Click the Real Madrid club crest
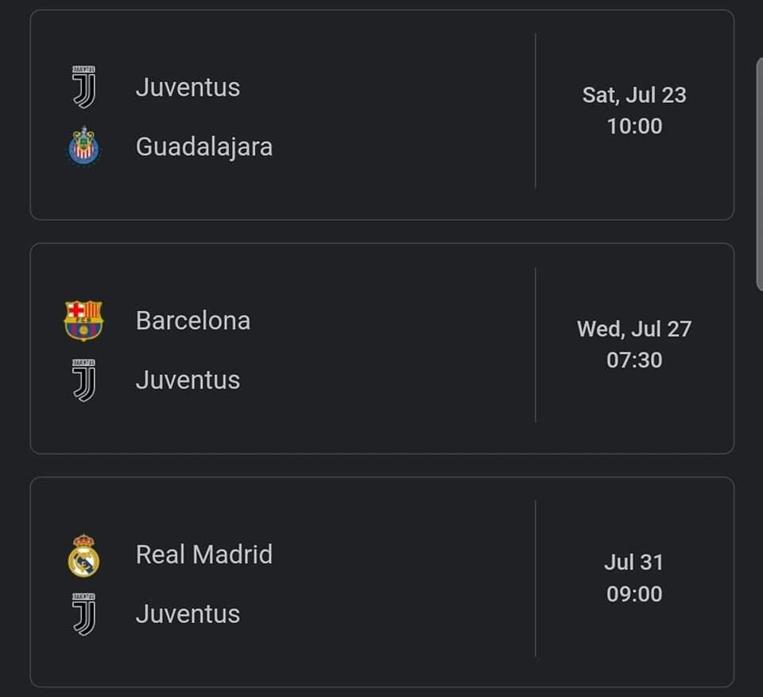Screen dimensions: 763x697 (83, 555)
